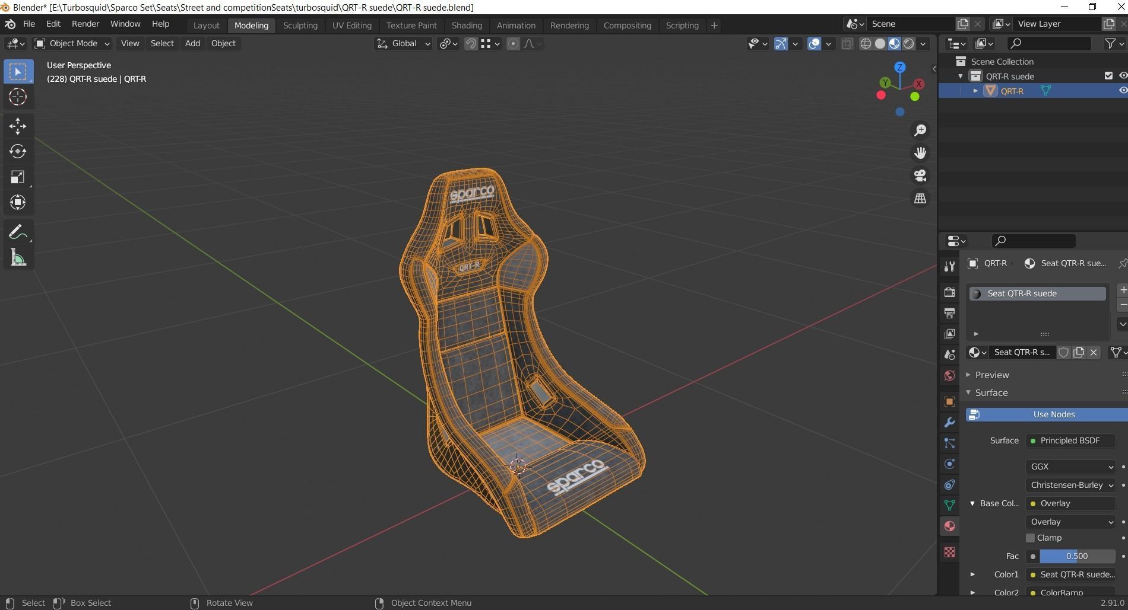Switch to the Shading workspace tab

pos(467,25)
